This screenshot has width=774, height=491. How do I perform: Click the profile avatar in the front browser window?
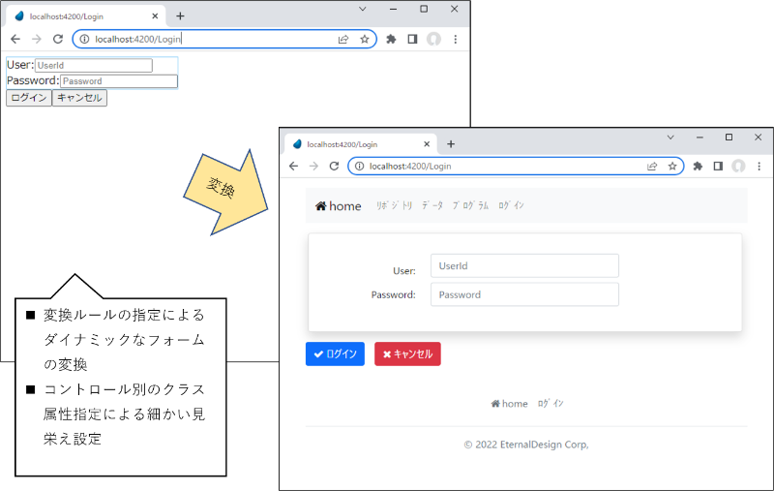738,167
